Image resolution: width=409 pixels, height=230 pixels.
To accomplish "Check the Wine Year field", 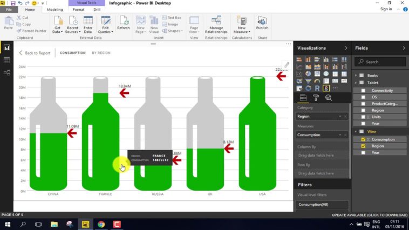I will (363, 153).
